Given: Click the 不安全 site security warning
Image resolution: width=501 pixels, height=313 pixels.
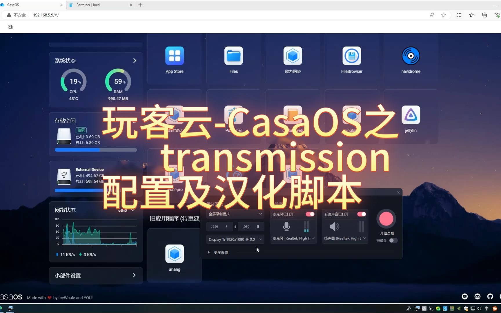Looking at the screenshot, I should (17, 15).
